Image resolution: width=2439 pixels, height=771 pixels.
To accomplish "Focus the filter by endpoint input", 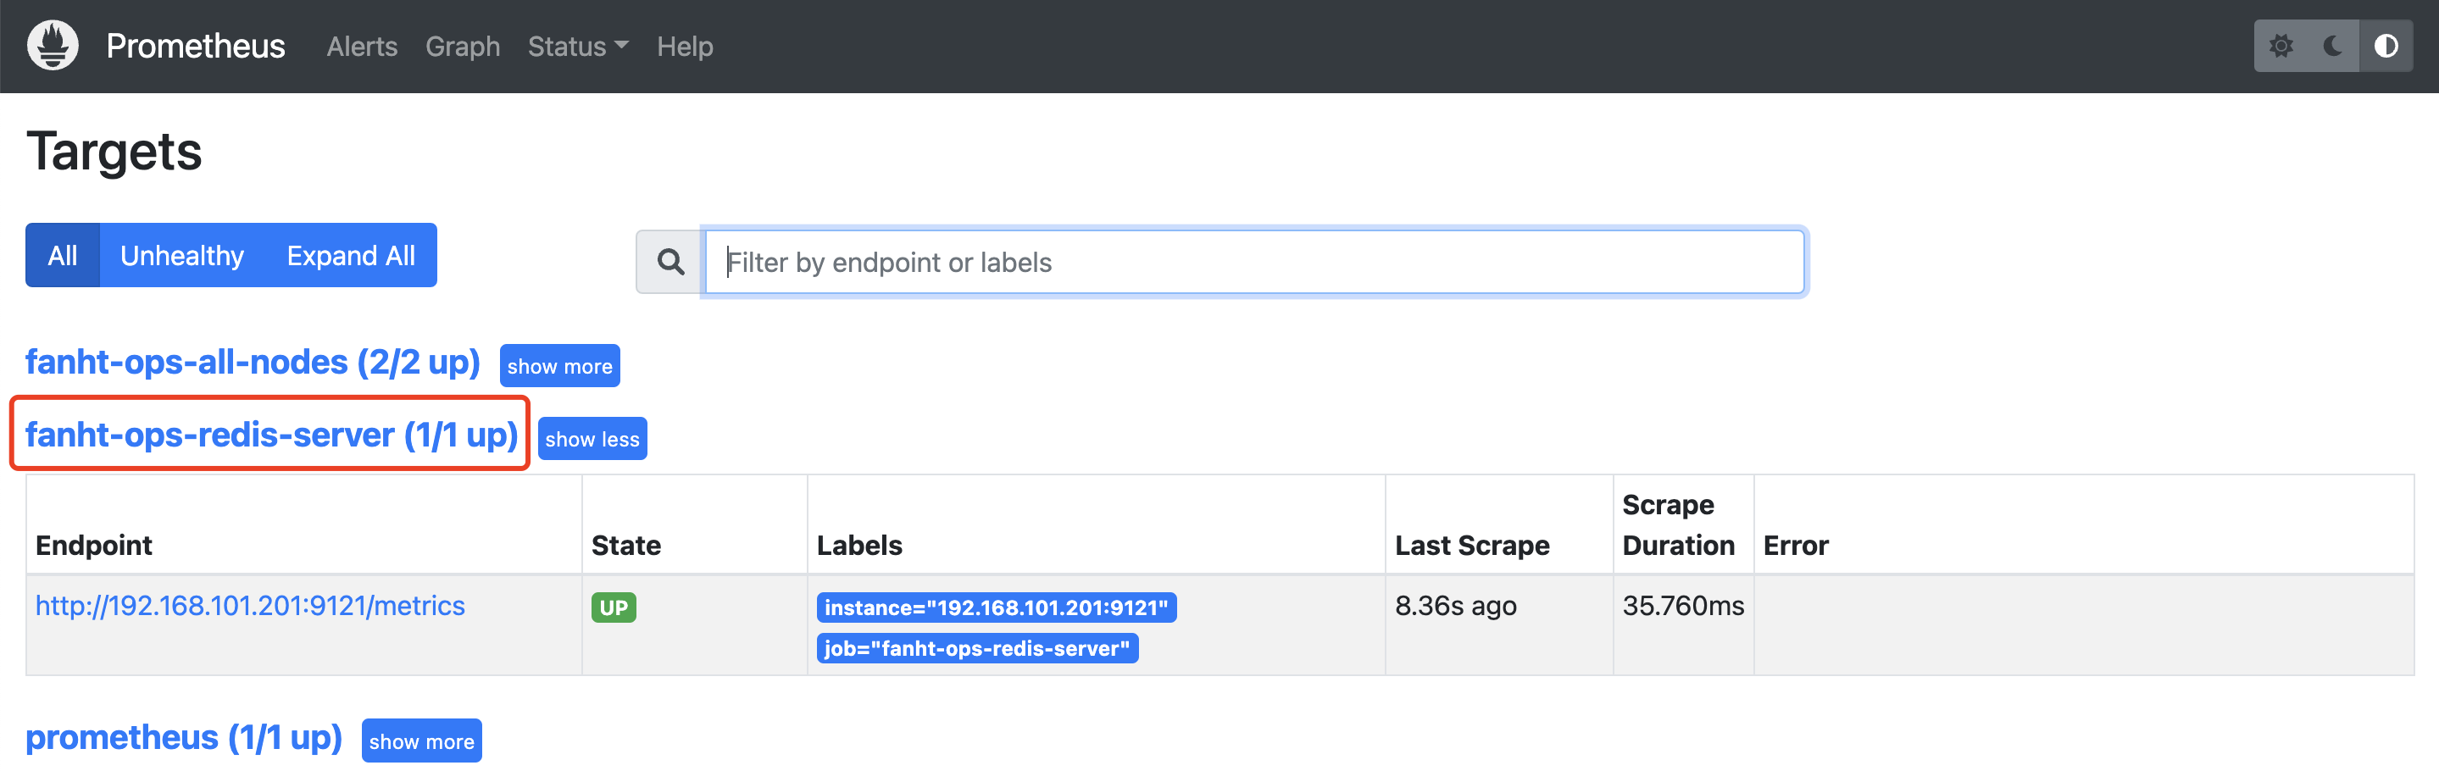I will 1254,262.
